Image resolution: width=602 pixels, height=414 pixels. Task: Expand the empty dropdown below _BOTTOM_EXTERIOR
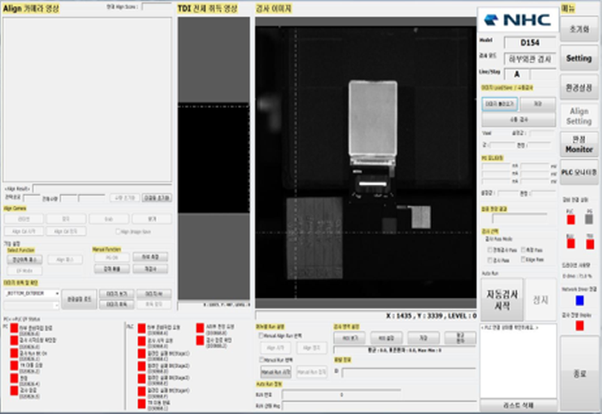(x=32, y=305)
